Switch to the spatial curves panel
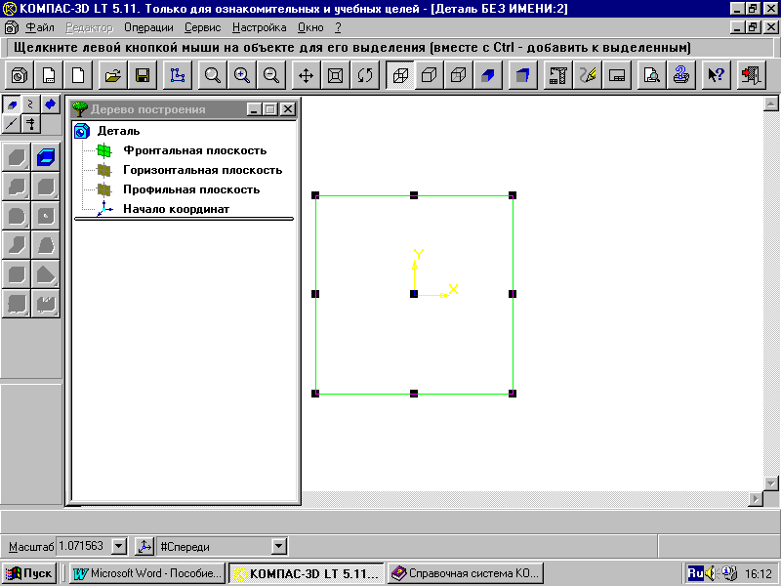Viewport: 781px width, 586px height. pyautogui.click(x=31, y=105)
